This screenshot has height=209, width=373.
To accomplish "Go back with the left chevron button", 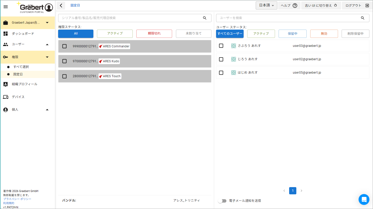I will tap(61, 5).
